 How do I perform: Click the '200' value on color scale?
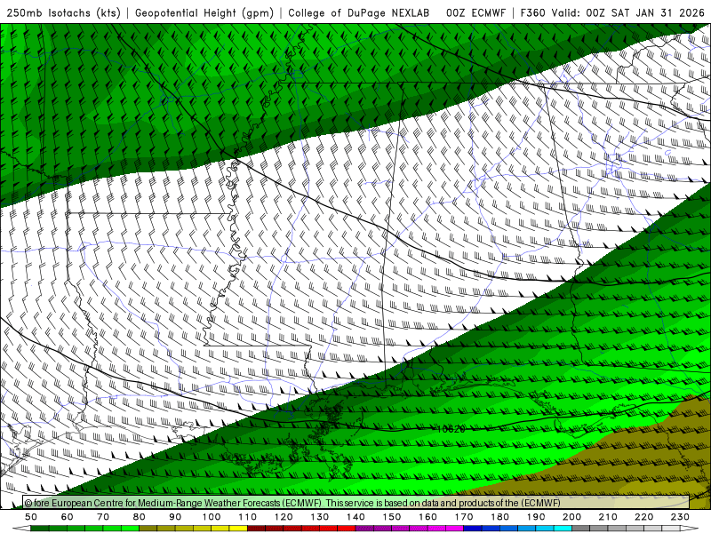pos(571,517)
